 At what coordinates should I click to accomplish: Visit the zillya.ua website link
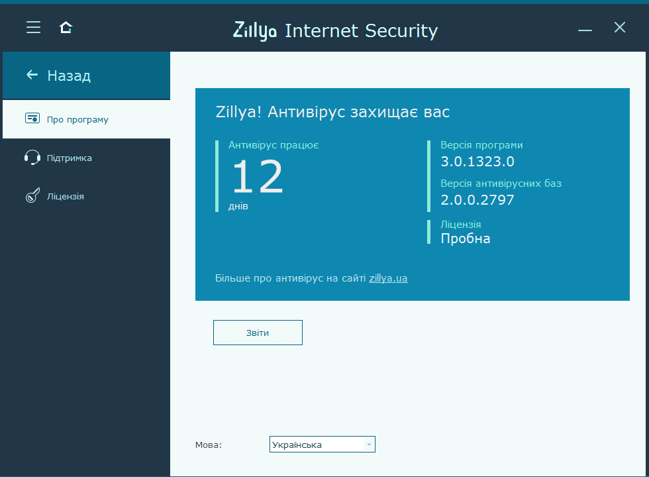(x=388, y=278)
